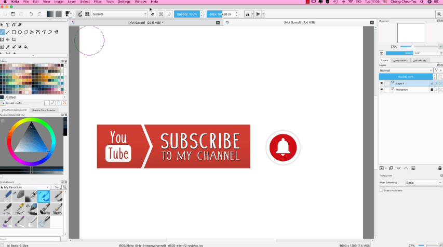Open the layer blending mode Normal dropdown
Screen dimensions: 443x247
point(406,70)
